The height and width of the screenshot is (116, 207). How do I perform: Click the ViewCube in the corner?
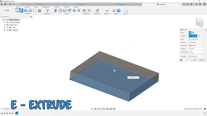200,22
